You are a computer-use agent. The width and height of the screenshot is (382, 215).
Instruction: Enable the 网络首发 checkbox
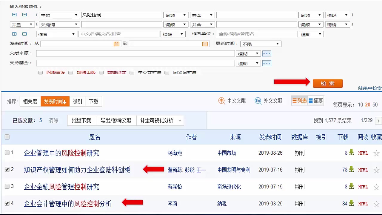40,72
